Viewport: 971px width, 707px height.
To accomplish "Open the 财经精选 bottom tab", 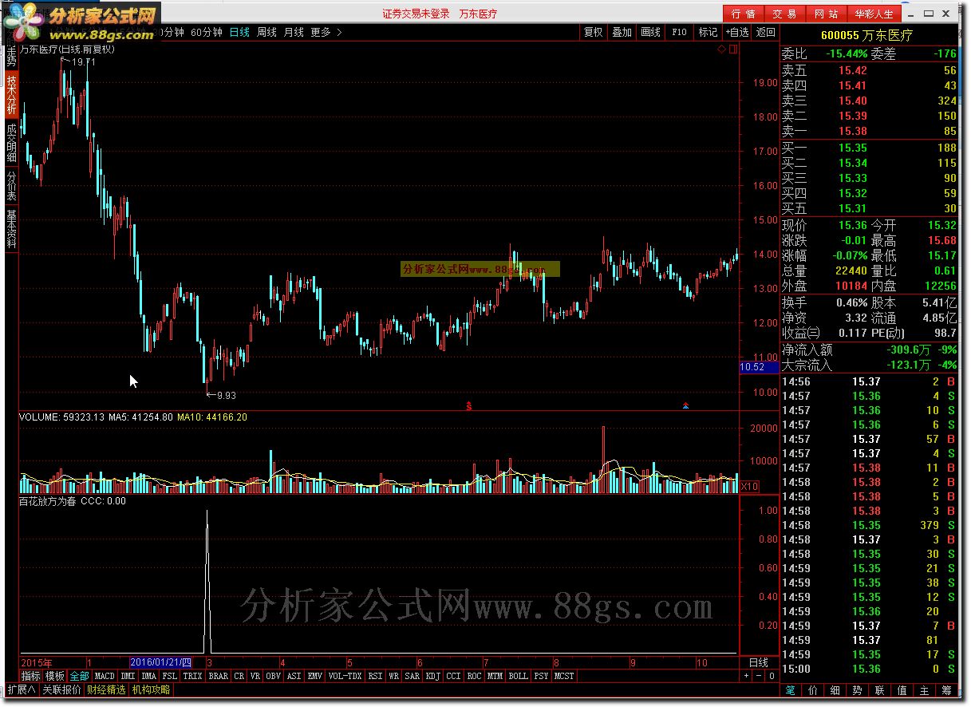I will point(106,689).
